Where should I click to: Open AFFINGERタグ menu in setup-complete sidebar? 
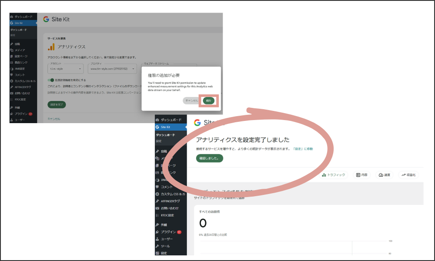tap(171, 201)
